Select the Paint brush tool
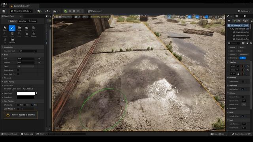 (12, 28)
